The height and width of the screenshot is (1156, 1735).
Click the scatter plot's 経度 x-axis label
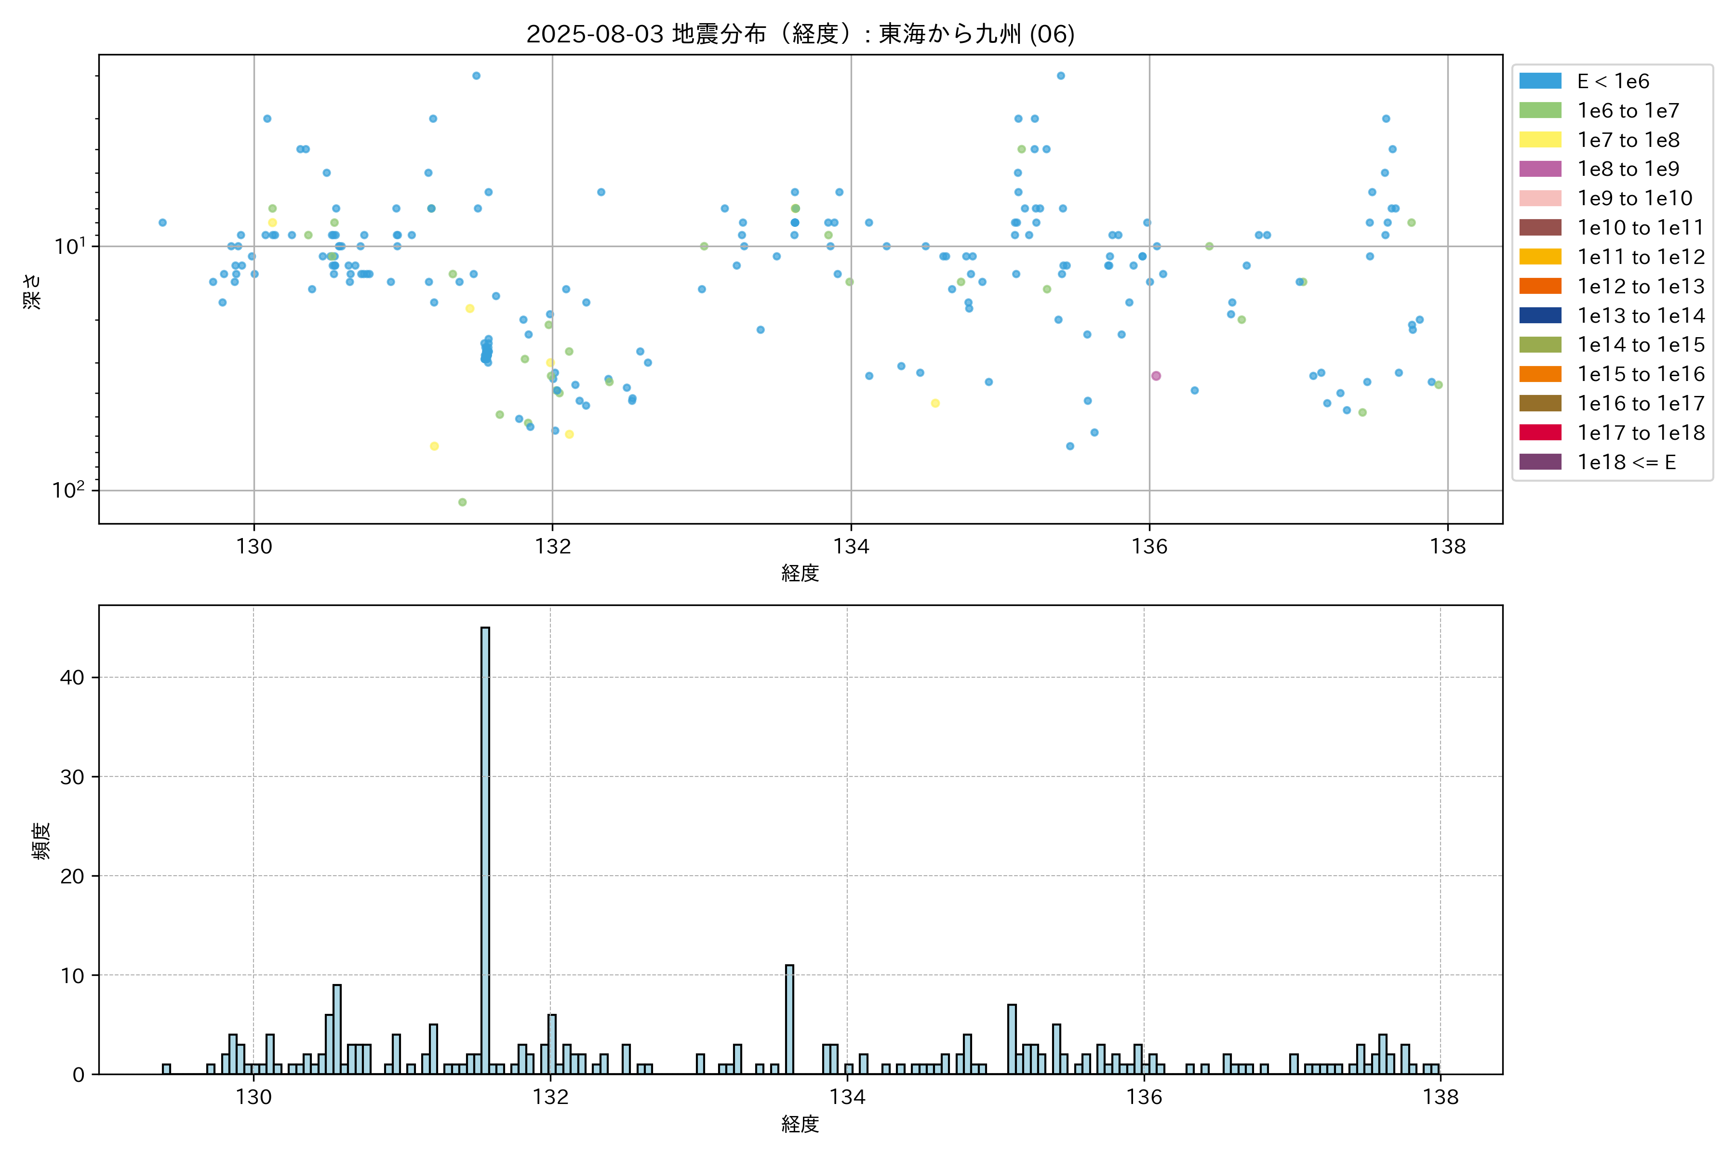point(801,573)
